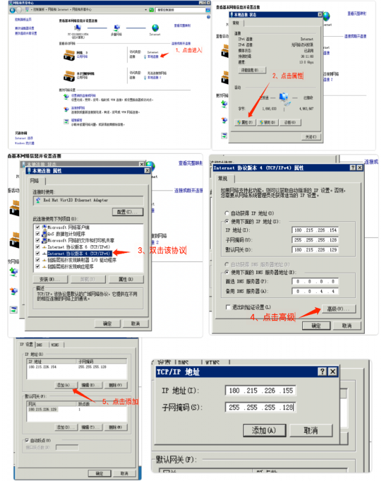Image resolution: width=384 pixels, height=481 pixels.
Task: Switch to the DNS tab in advanced settings
Action: coord(40,345)
